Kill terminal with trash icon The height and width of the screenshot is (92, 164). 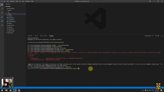158,36
